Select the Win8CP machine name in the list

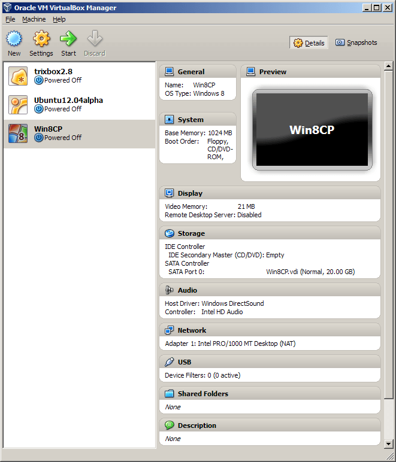48,129
